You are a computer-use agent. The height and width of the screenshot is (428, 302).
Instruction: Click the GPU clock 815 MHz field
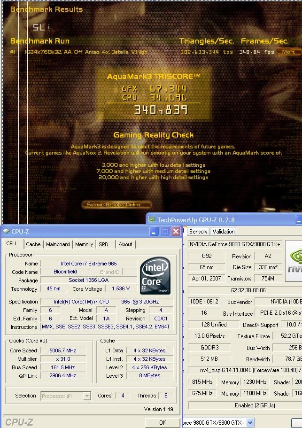(202, 382)
